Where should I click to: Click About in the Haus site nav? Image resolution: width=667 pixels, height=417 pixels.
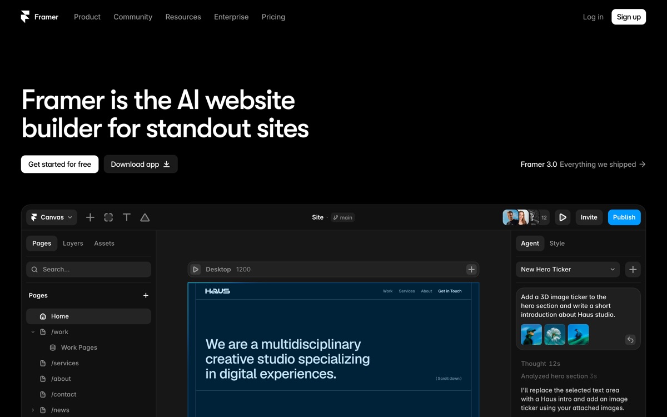(426, 291)
